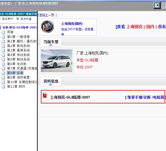Click the 菜单折叠 collapse icon
The image size is (166, 151).
click(x=18, y=19)
